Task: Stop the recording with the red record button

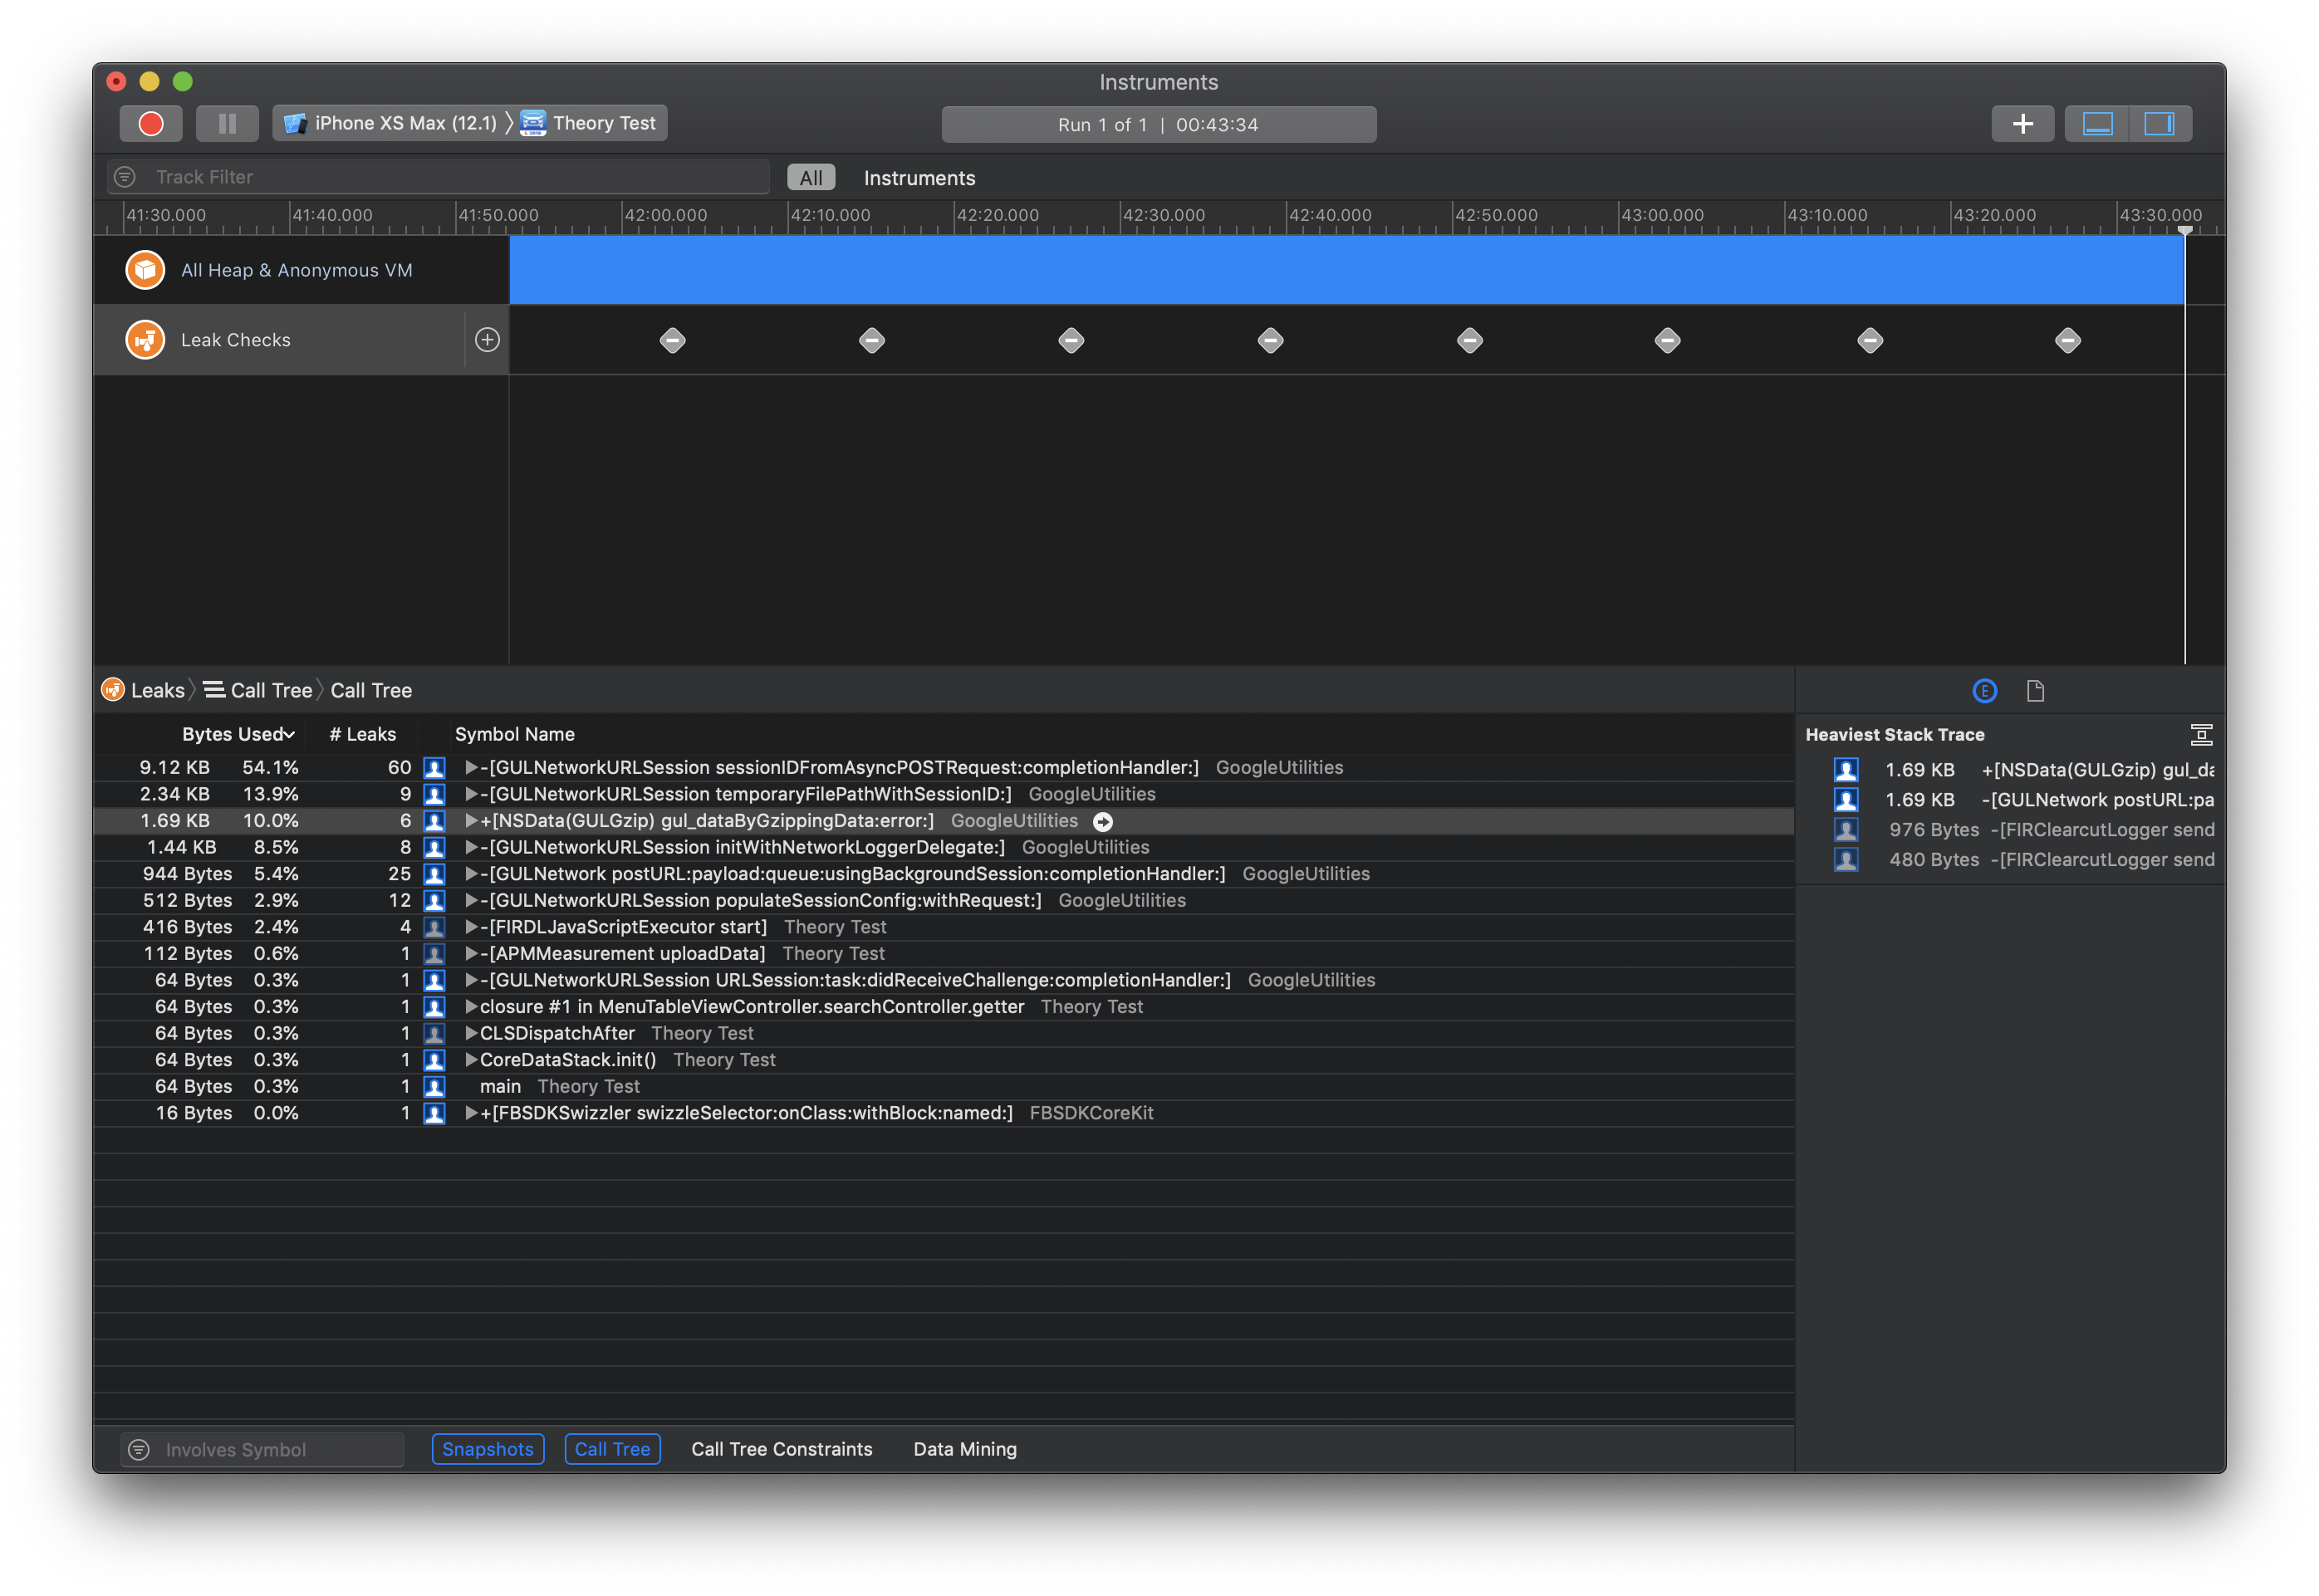Action: (151, 123)
